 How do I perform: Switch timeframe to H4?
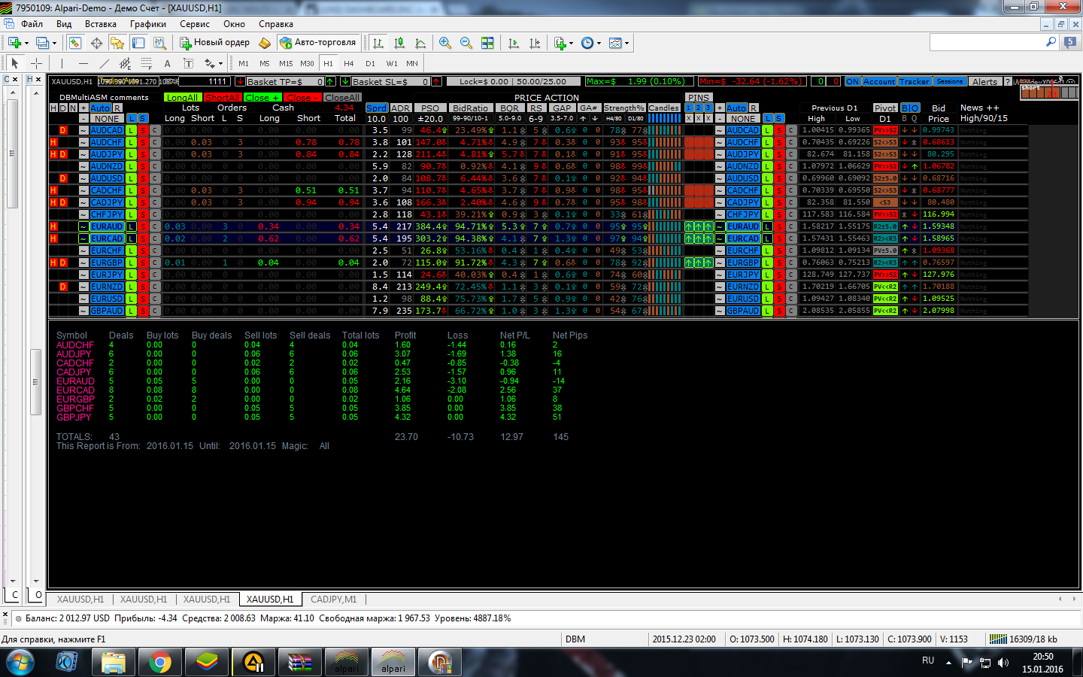pos(348,63)
